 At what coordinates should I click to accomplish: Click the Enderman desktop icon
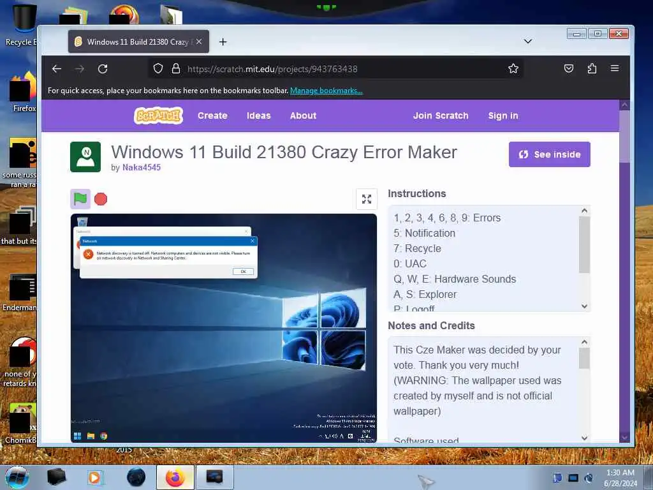(21, 293)
